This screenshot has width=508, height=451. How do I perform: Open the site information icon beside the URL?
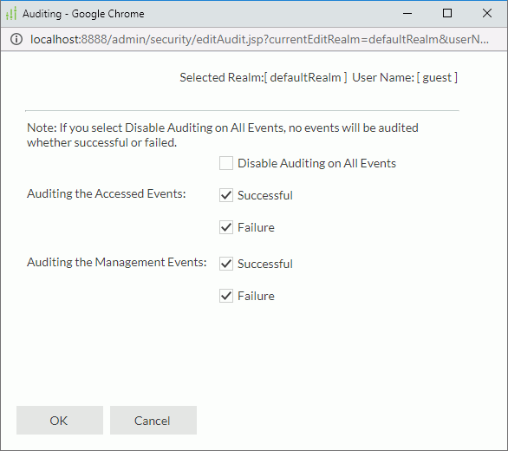16,39
